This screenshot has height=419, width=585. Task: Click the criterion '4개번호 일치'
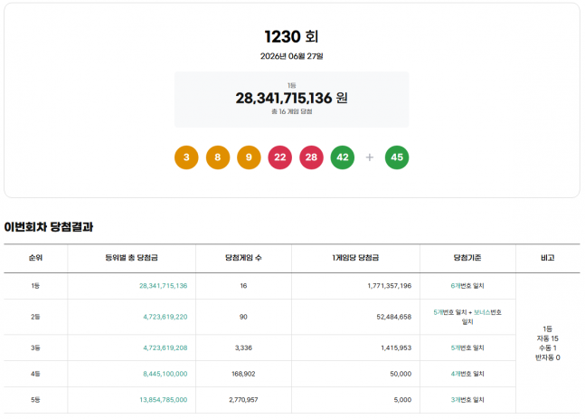(467, 374)
